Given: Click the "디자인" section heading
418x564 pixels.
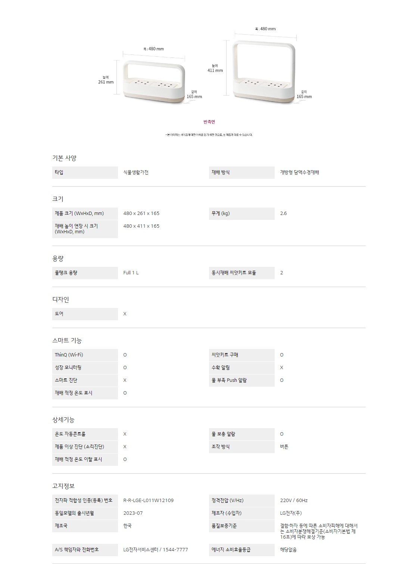Looking at the screenshot, I should pyautogui.click(x=60, y=299).
